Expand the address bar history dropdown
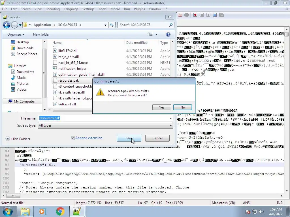This screenshot has height=217, width=290. coord(105,25)
